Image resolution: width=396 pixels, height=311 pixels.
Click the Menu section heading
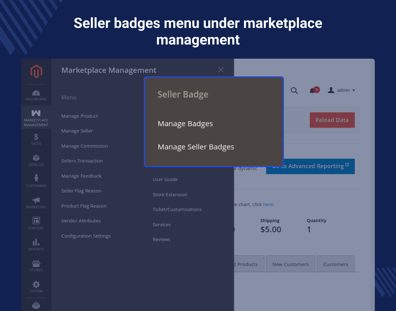(x=69, y=98)
